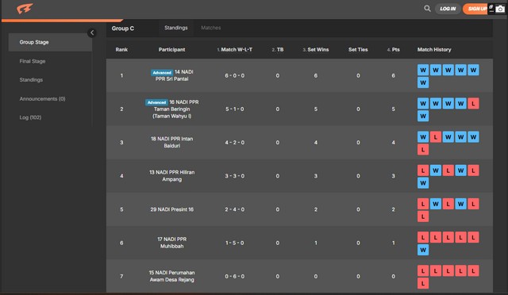Collapse the sidebar with the chevron arrow
508x295 pixels.
click(92, 33)
